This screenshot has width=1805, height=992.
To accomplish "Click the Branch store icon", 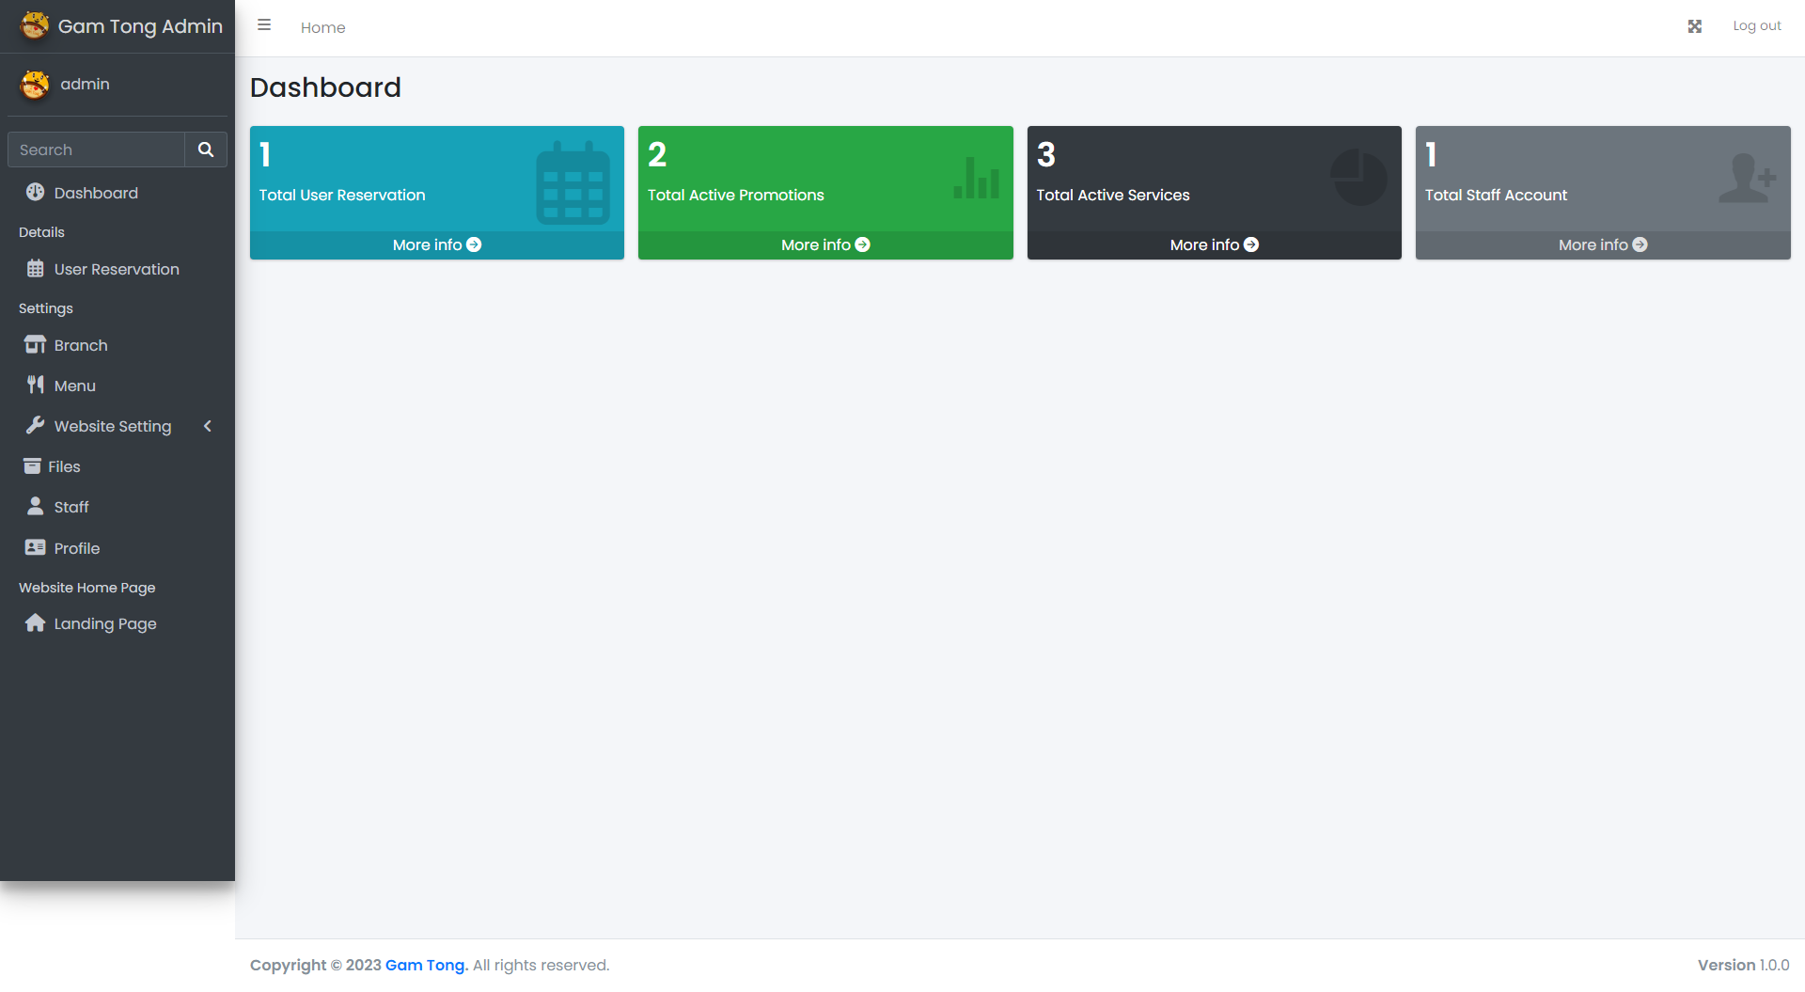I will point(35,345).
